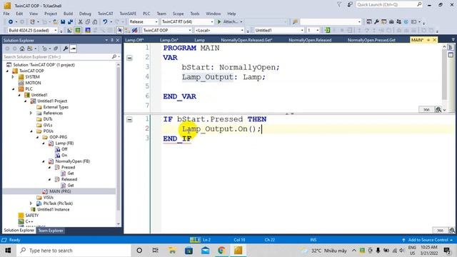Click the notifications flag icon near Quick Launch
Screen dimensions: 457x257
coord(339,4)
